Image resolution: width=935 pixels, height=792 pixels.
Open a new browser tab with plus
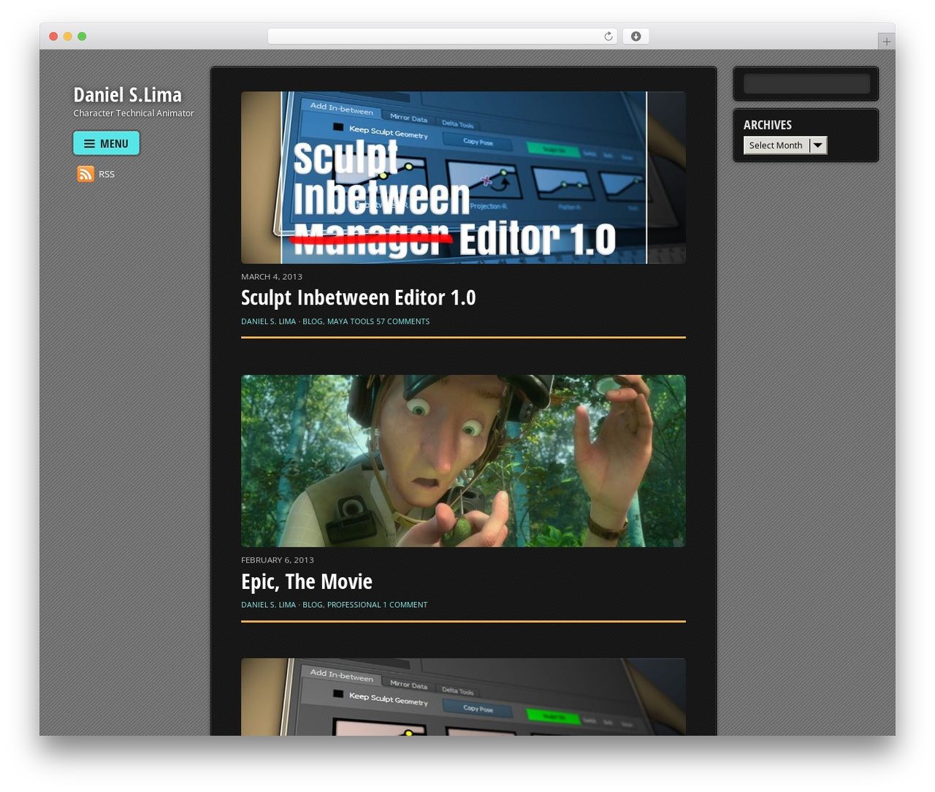pyautogui.click(x=886, y=42)
